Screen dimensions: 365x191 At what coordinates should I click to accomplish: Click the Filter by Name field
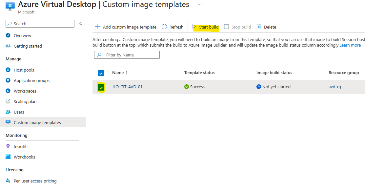(x=127, y=55)
